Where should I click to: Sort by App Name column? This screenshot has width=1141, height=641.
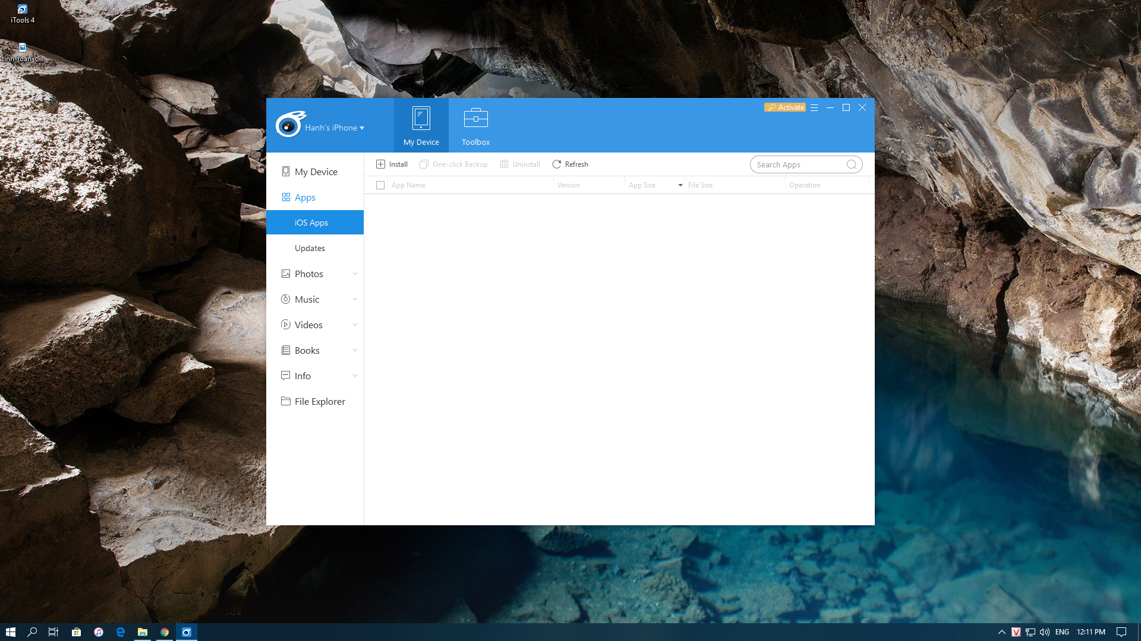(x=408, y=185)
